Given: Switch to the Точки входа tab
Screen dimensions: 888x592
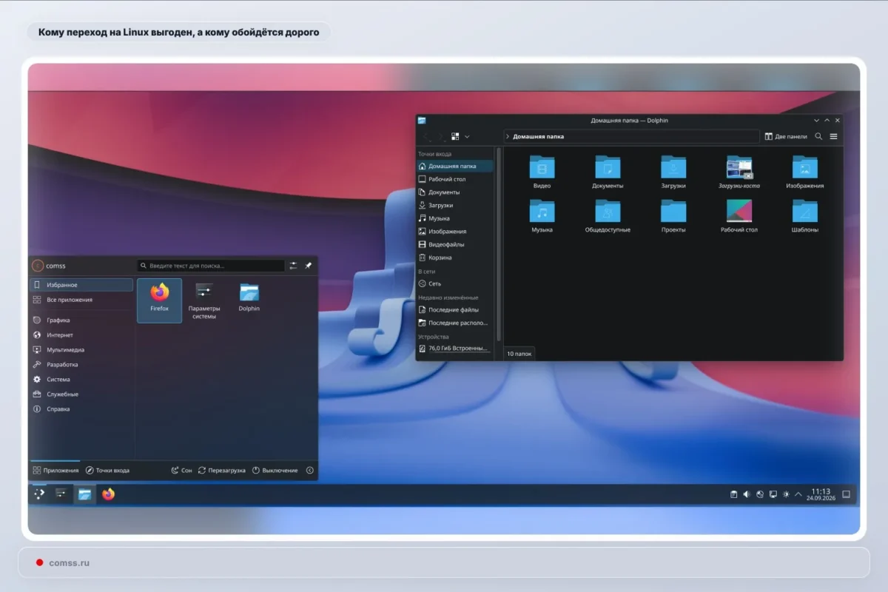Looking at the screenshot, I should click(x=107, y=470).
